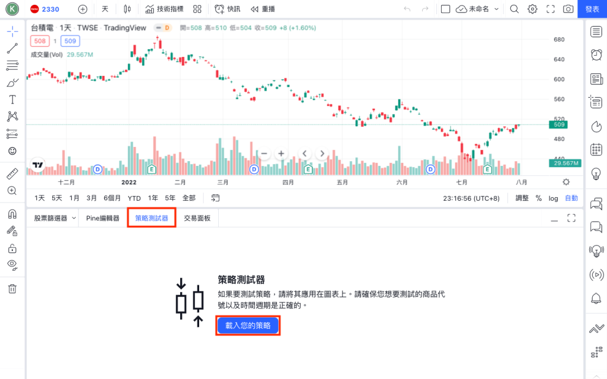The height and width of the screenshot is (379, 607).
Task: Click 載入您的策略 button
Action: coord(248,326)
